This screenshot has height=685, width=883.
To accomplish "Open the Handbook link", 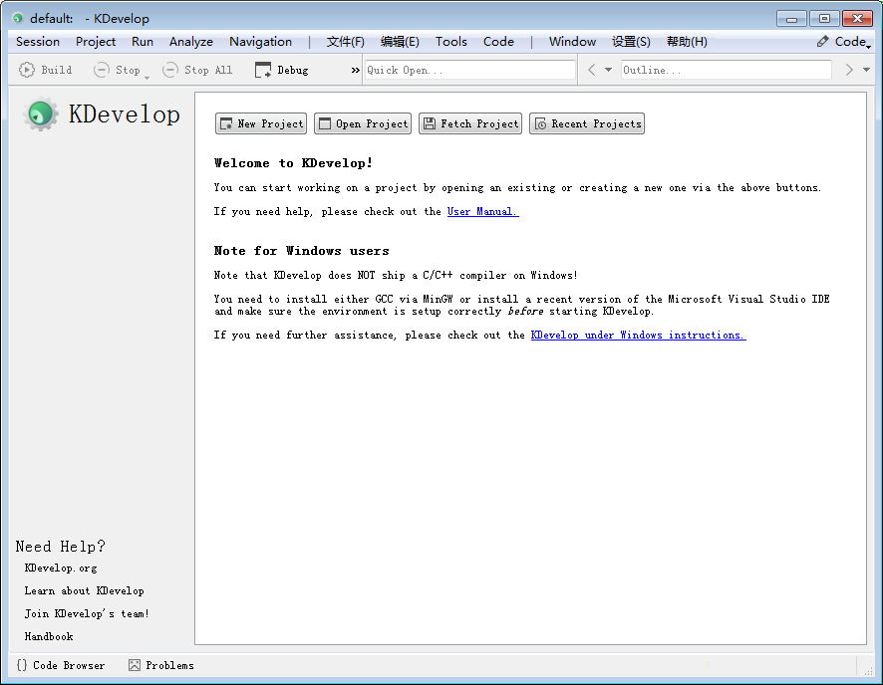I will (49, 636).
